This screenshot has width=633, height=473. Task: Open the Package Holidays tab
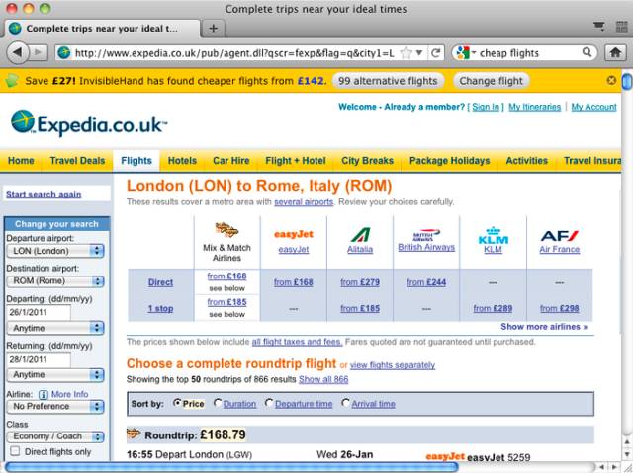(x=449, y=161)
